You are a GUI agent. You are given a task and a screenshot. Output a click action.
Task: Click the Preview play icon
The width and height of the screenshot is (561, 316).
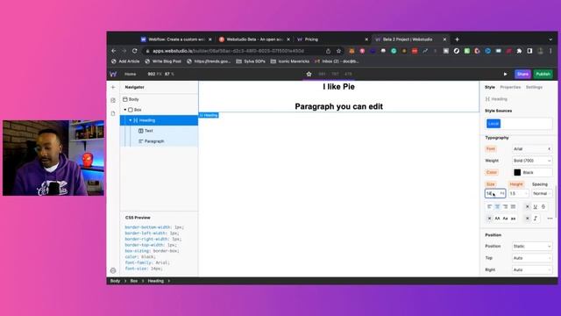(505, 74)
